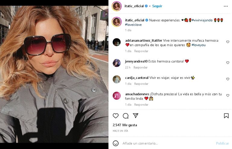Like amachadonews's comment heart
Screen dimensions: 232x149
228,96
